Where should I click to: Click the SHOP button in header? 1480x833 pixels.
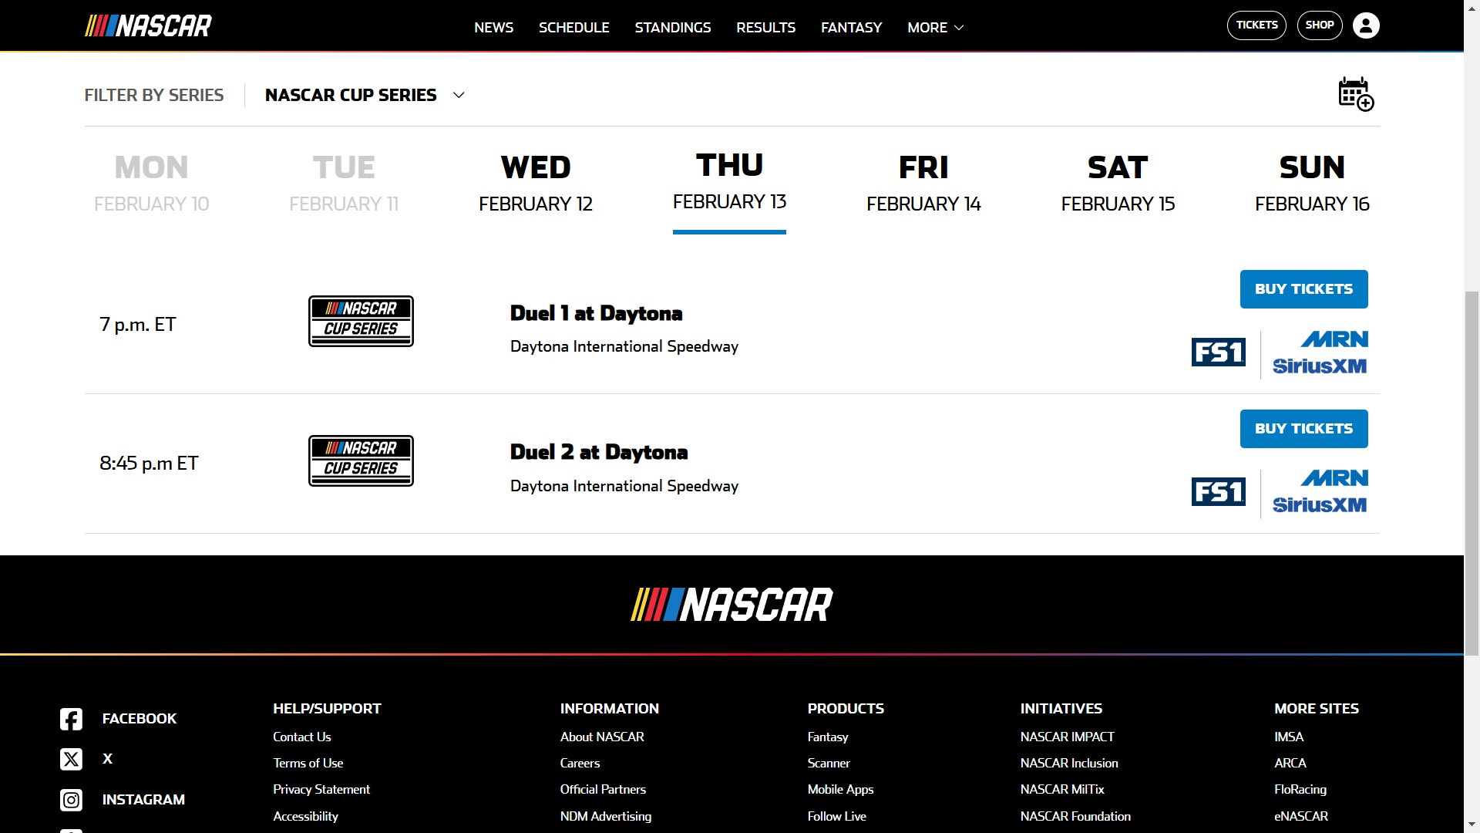(1320, 25)
